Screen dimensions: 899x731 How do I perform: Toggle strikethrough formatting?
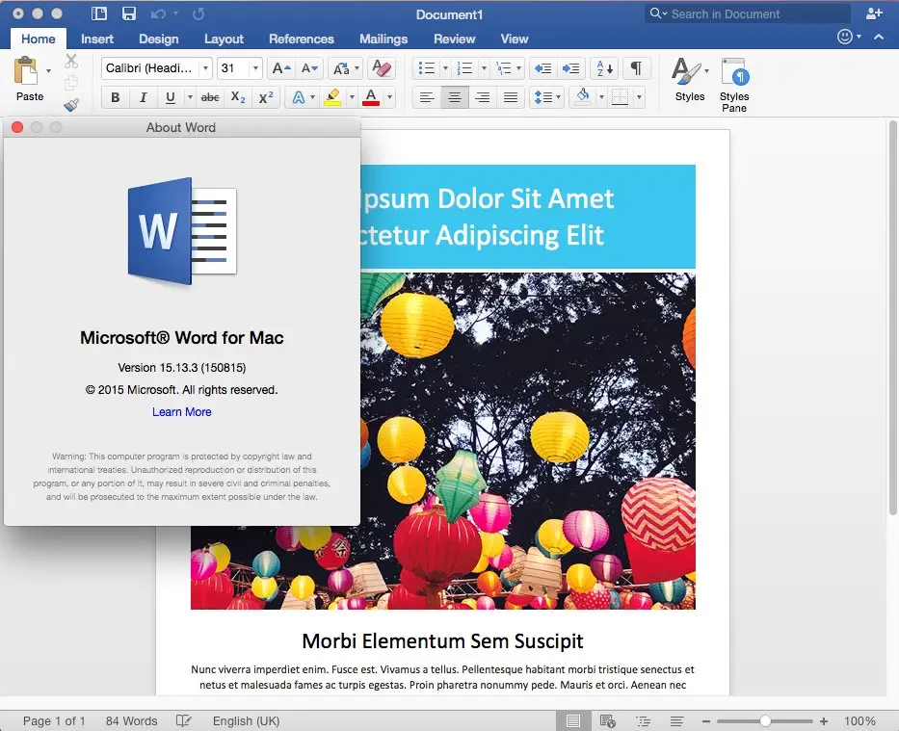point(210,98)
